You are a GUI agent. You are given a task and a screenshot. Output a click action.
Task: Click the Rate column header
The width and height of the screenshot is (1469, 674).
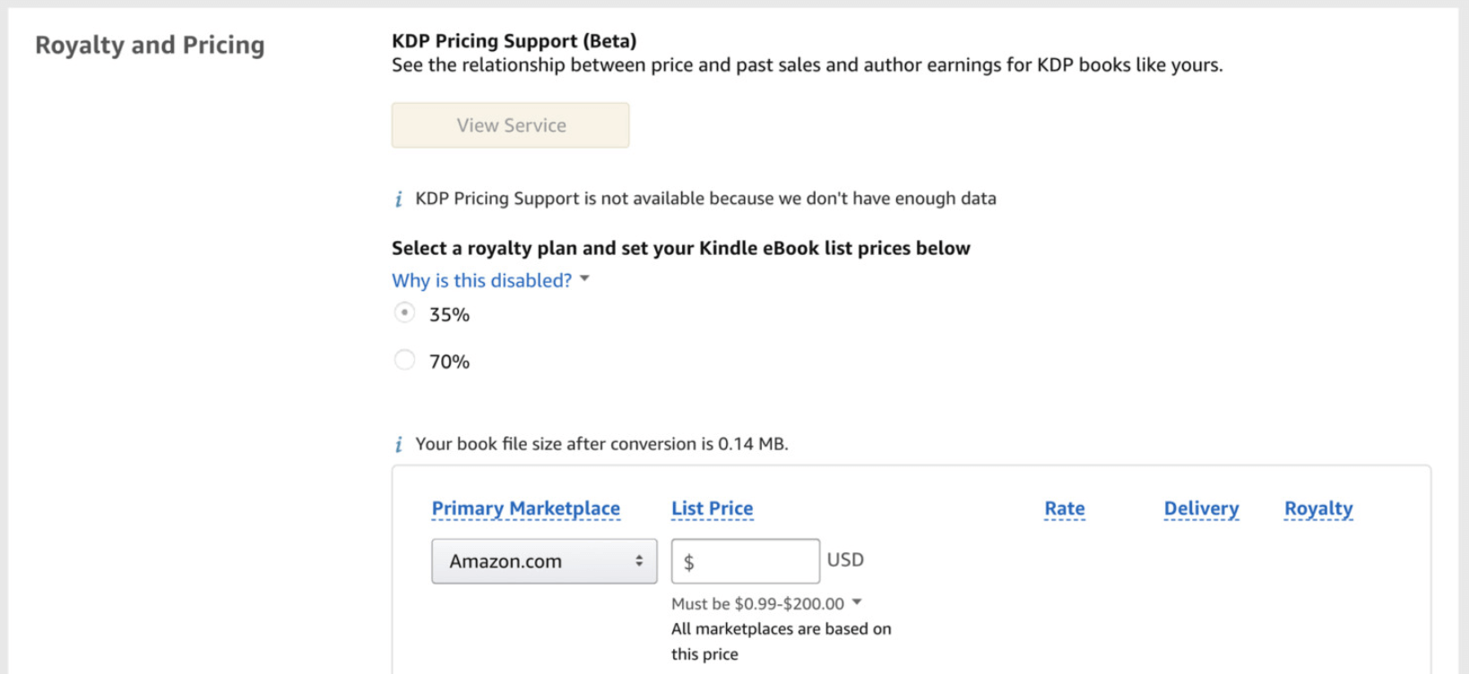(1064, 508)
